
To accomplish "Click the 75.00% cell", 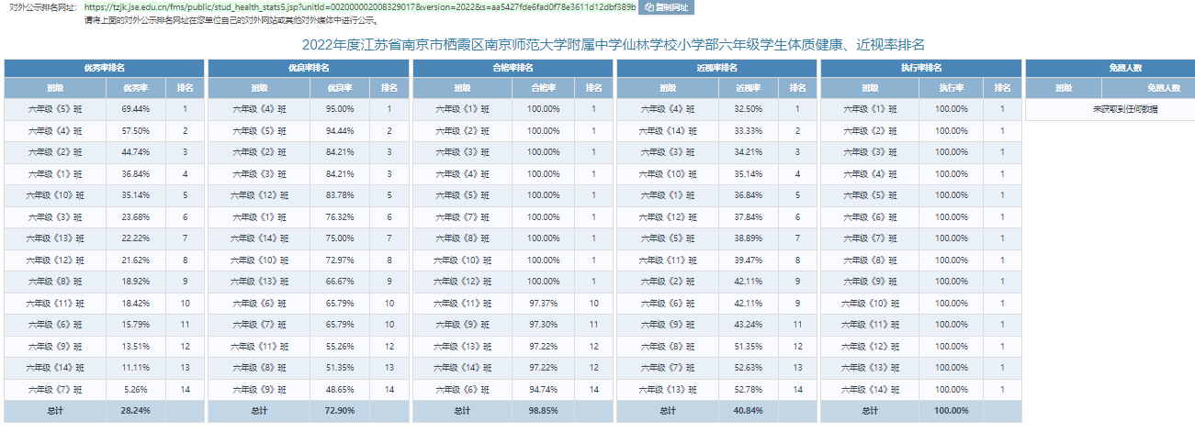I will (x=339, y=238).
